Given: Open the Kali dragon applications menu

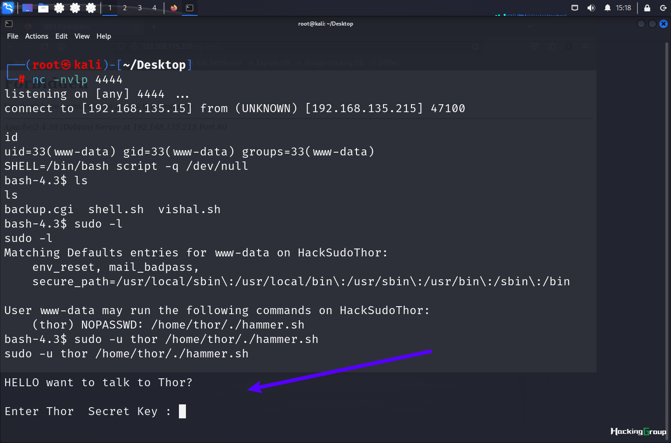Looking at the screenshot, I should pos(8,7).
